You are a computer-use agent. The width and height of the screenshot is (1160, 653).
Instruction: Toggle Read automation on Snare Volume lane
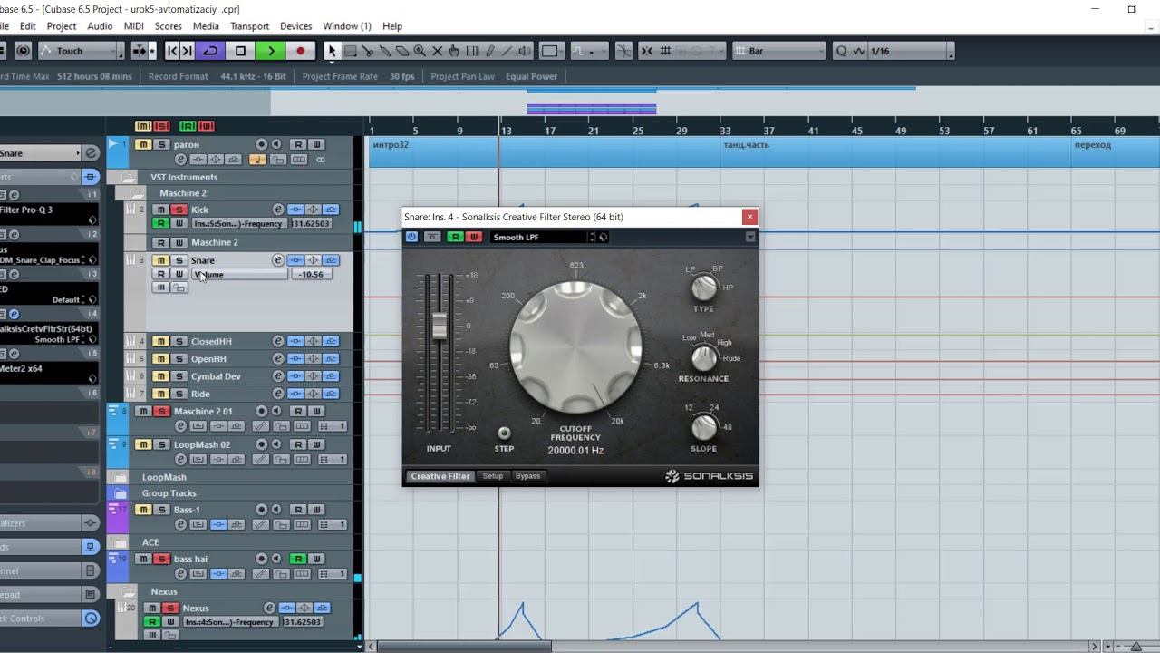click(160, 274)
